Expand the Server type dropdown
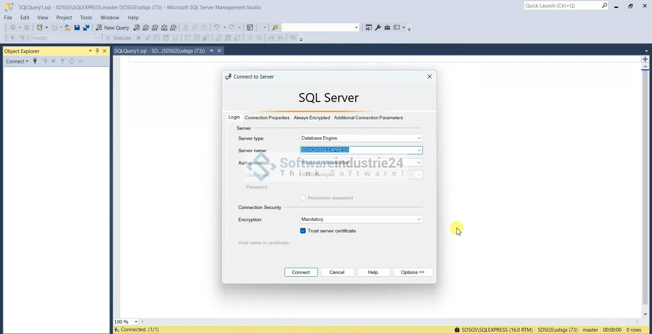The height and width of the screenshot is (334, 652). (419, 138)
